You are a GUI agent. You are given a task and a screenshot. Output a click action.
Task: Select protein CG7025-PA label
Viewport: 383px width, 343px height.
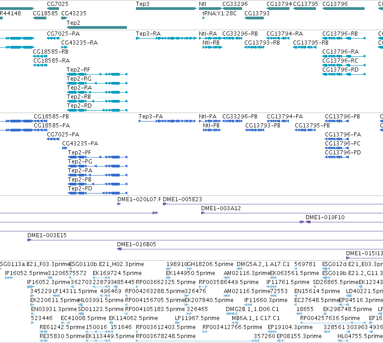63,135
